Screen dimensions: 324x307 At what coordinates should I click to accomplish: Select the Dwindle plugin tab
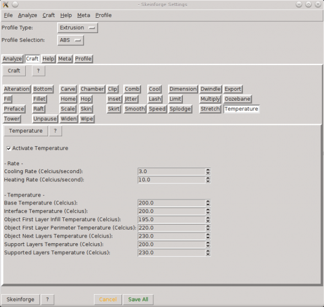pos(210,89)
